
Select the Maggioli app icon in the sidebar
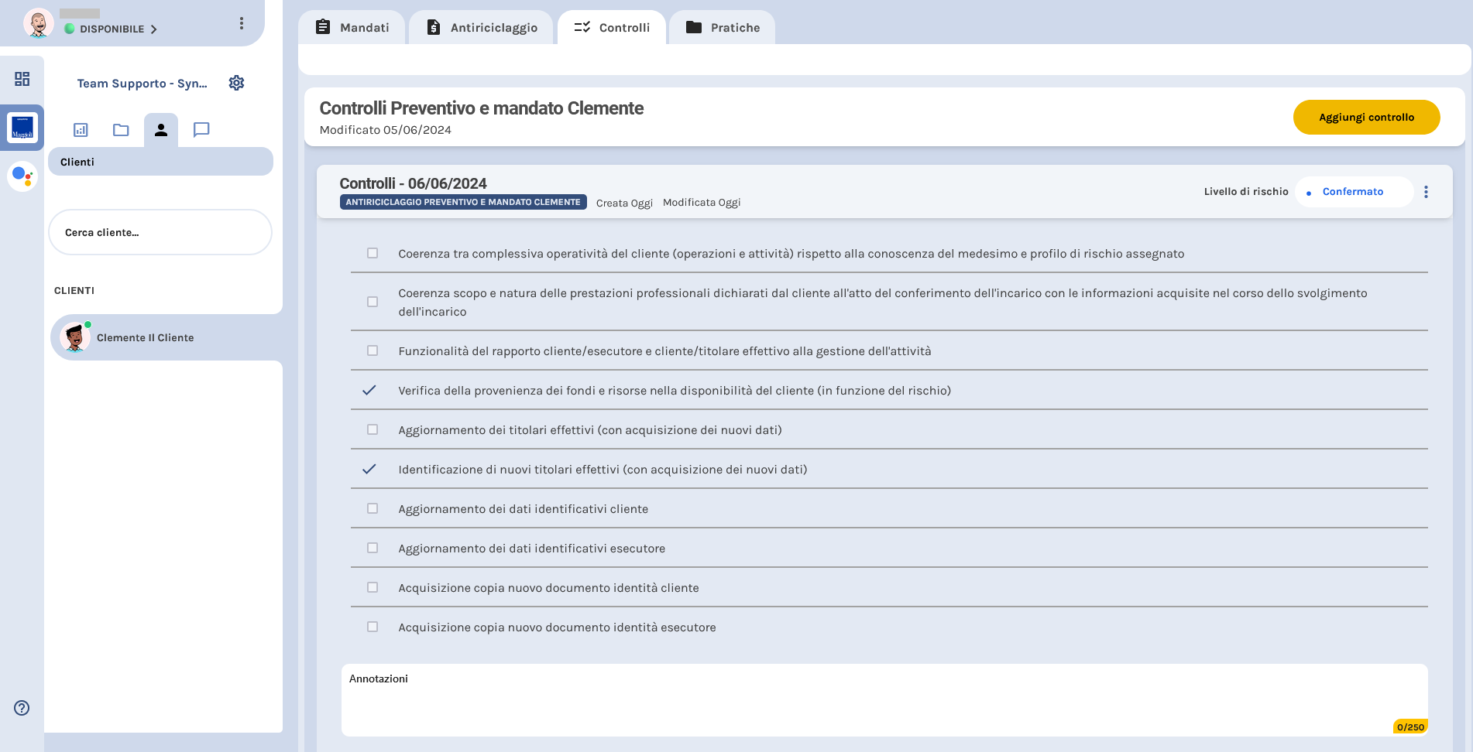point(22,128)
